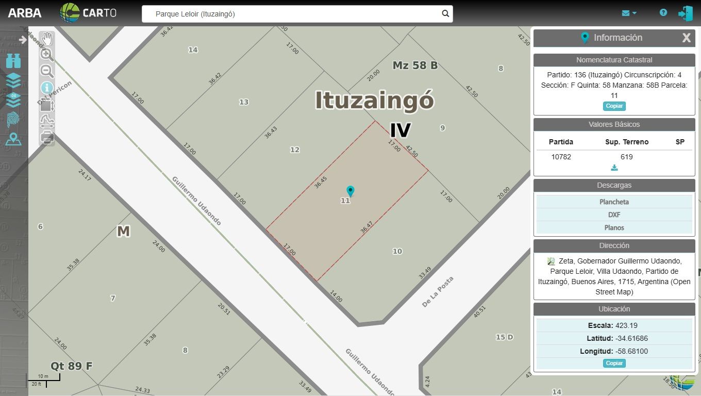Click the Parque Leloir search field

click(x=294, y=14)
